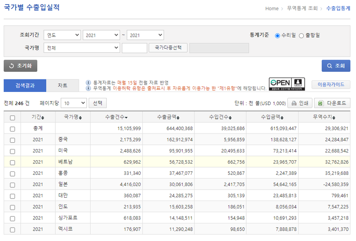Check the 베트남 row checkbox
356x241 pixels.
coord(12,162)
